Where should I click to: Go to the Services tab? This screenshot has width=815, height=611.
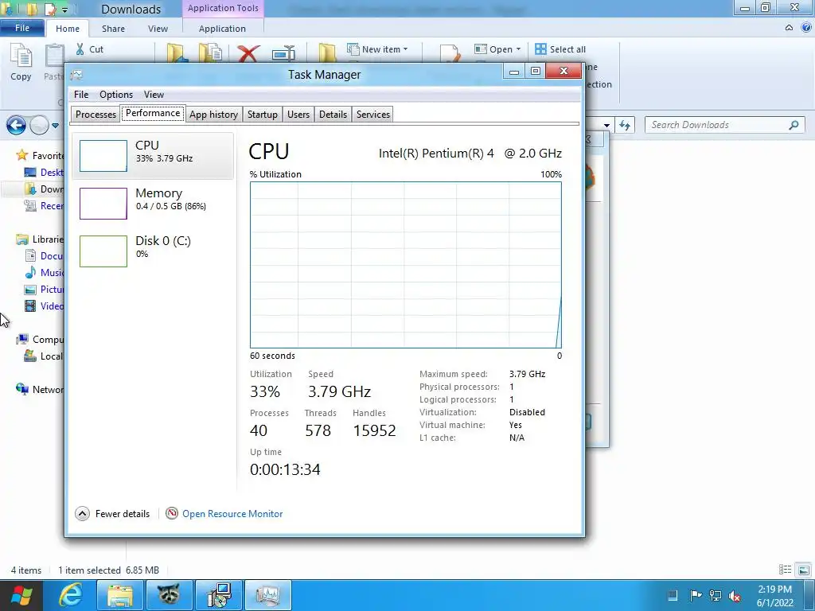click(373, 115)
